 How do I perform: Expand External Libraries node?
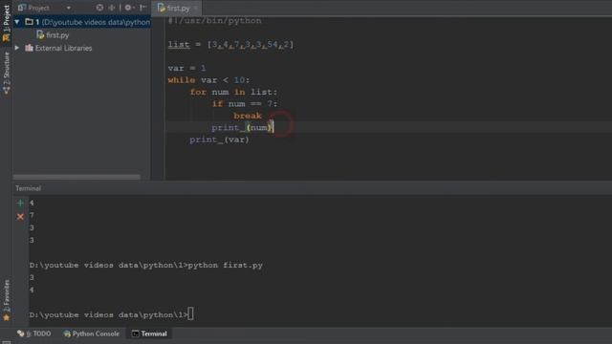pos(17,48)
